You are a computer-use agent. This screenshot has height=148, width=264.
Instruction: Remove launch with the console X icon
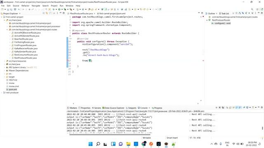(x=219, y=107)
